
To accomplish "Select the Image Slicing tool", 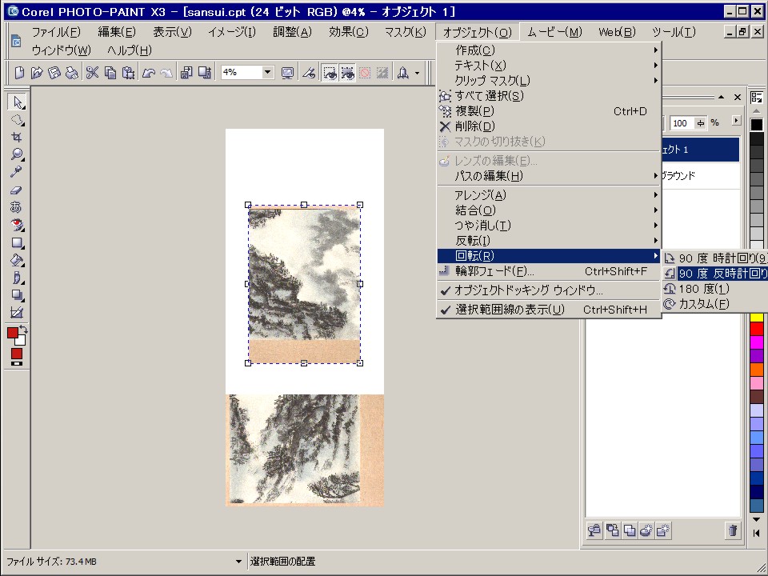I will coord(17,313).
